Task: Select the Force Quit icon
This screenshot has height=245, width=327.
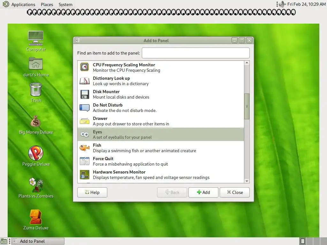Action: coord(84,161)
